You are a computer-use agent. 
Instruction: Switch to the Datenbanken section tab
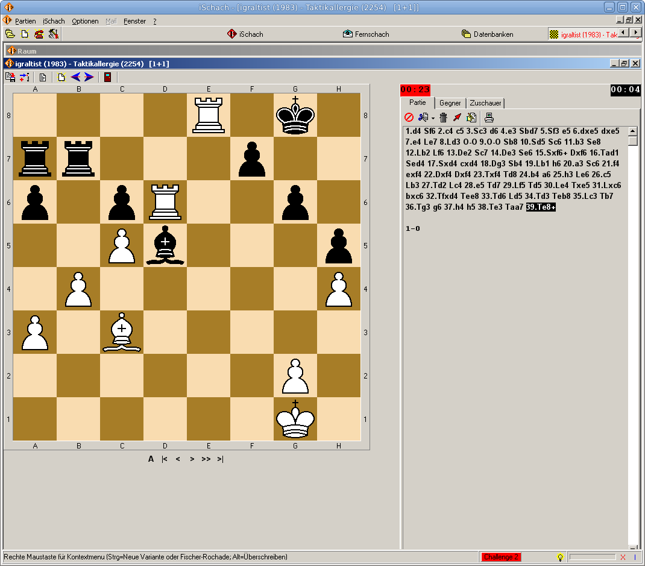point(488,34)
